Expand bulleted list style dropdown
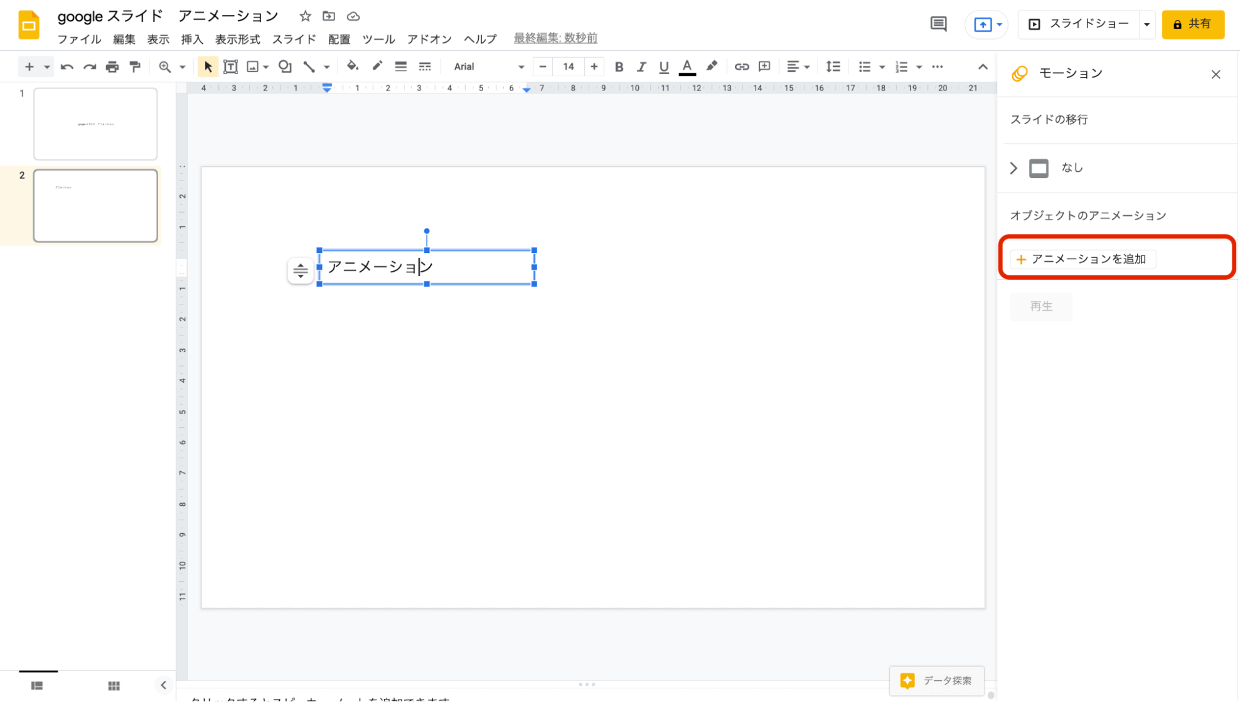Screen dimensions: 1240x702 tap(882, 67)
